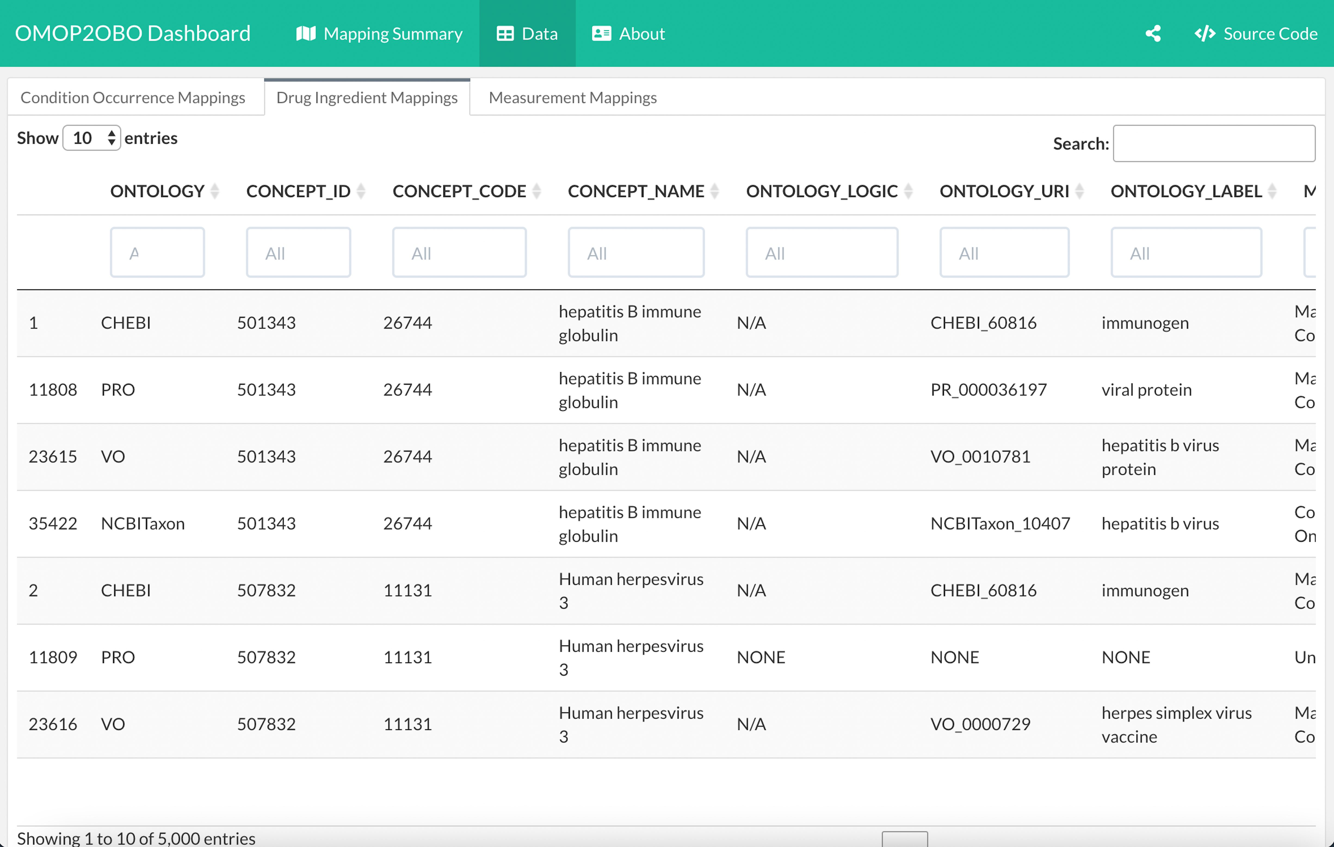This screenshot has width=1334, height=847.
Task: Click the 'herpes simplex virus vaccine' label cell
Action: [1177, 725]
